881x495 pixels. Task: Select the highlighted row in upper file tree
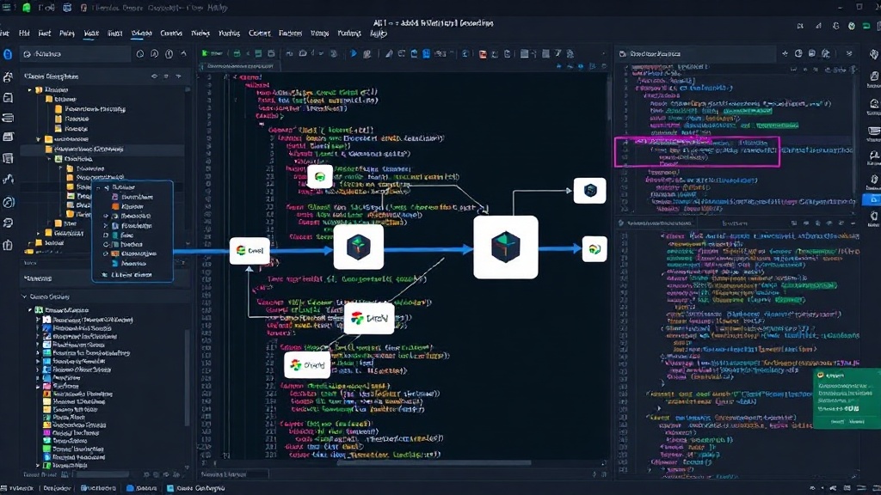point(102,150)
